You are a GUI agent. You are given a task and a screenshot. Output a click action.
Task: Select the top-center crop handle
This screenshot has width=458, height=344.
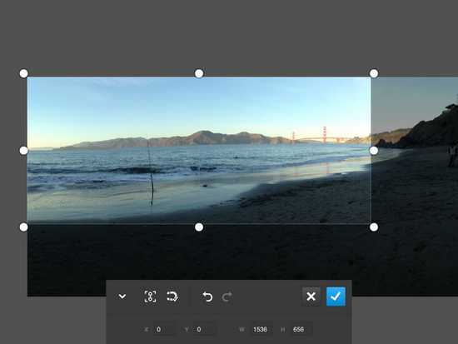coord(199,73)
